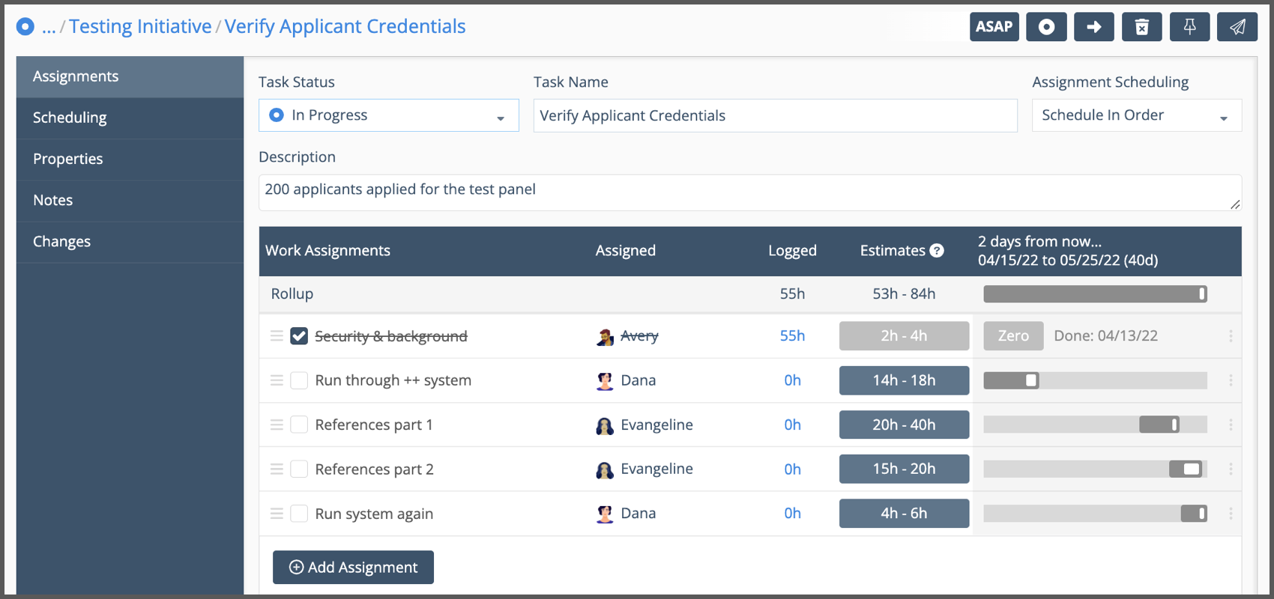Viewport: 1274px width, 599px height.
Task: Expand the Assignment Scheduling dropdown
Action: click(x=1136, y=115)
